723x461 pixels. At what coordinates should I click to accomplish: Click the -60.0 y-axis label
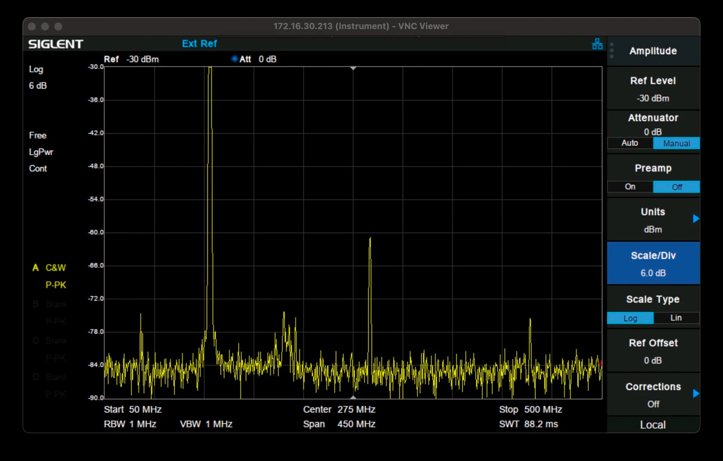click(96, 232)
